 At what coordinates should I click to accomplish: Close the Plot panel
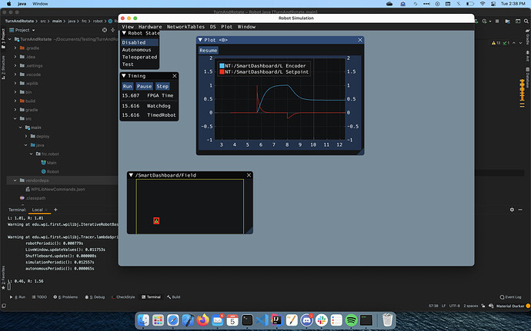click(x=360, y=40)
